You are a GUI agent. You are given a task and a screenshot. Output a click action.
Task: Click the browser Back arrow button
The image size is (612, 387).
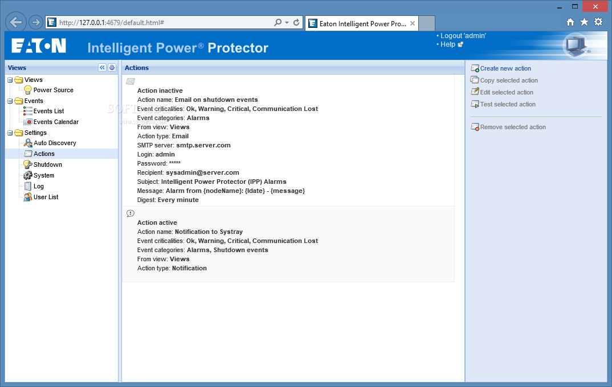(16, 22)
